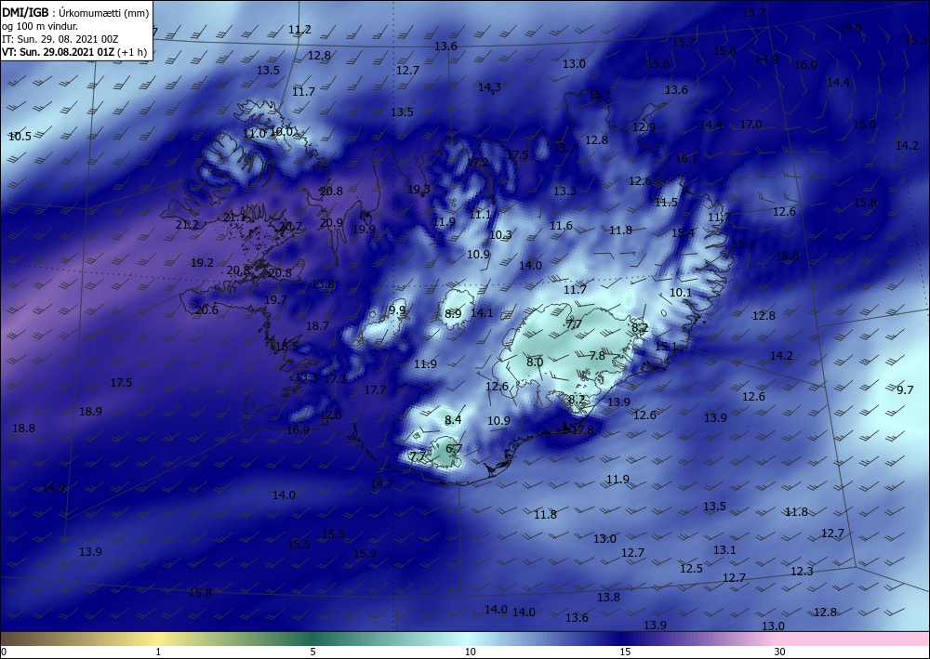Image resolution: width=930 pixels, height=659 pixels.
Task: Click the 9.9 value label
Action: point(397,310)
